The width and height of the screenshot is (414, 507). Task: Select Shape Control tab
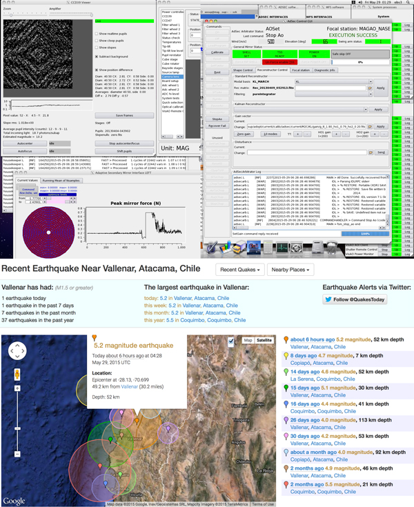point(243,70)
